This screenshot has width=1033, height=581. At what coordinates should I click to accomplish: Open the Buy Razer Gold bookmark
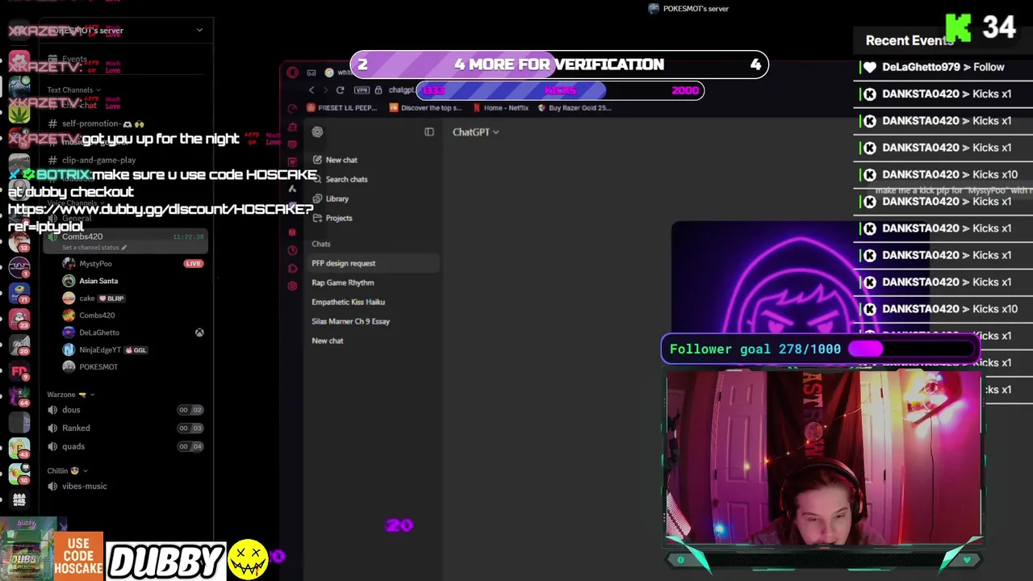coord(575,107)
